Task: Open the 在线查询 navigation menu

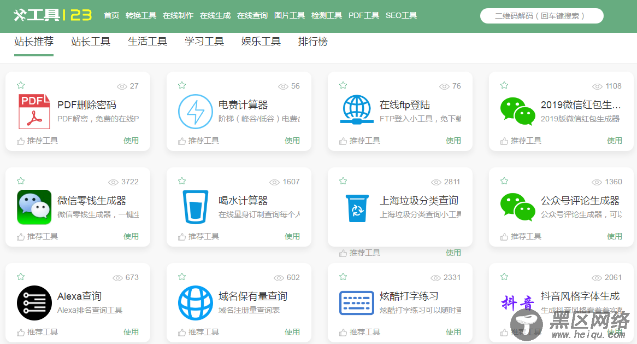Action: point(252,15)
